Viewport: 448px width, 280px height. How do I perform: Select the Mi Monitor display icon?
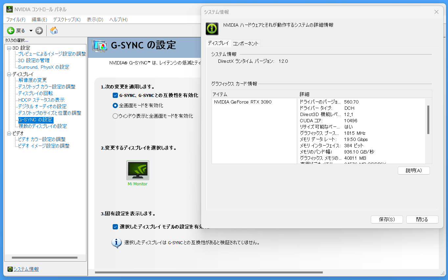138,170
